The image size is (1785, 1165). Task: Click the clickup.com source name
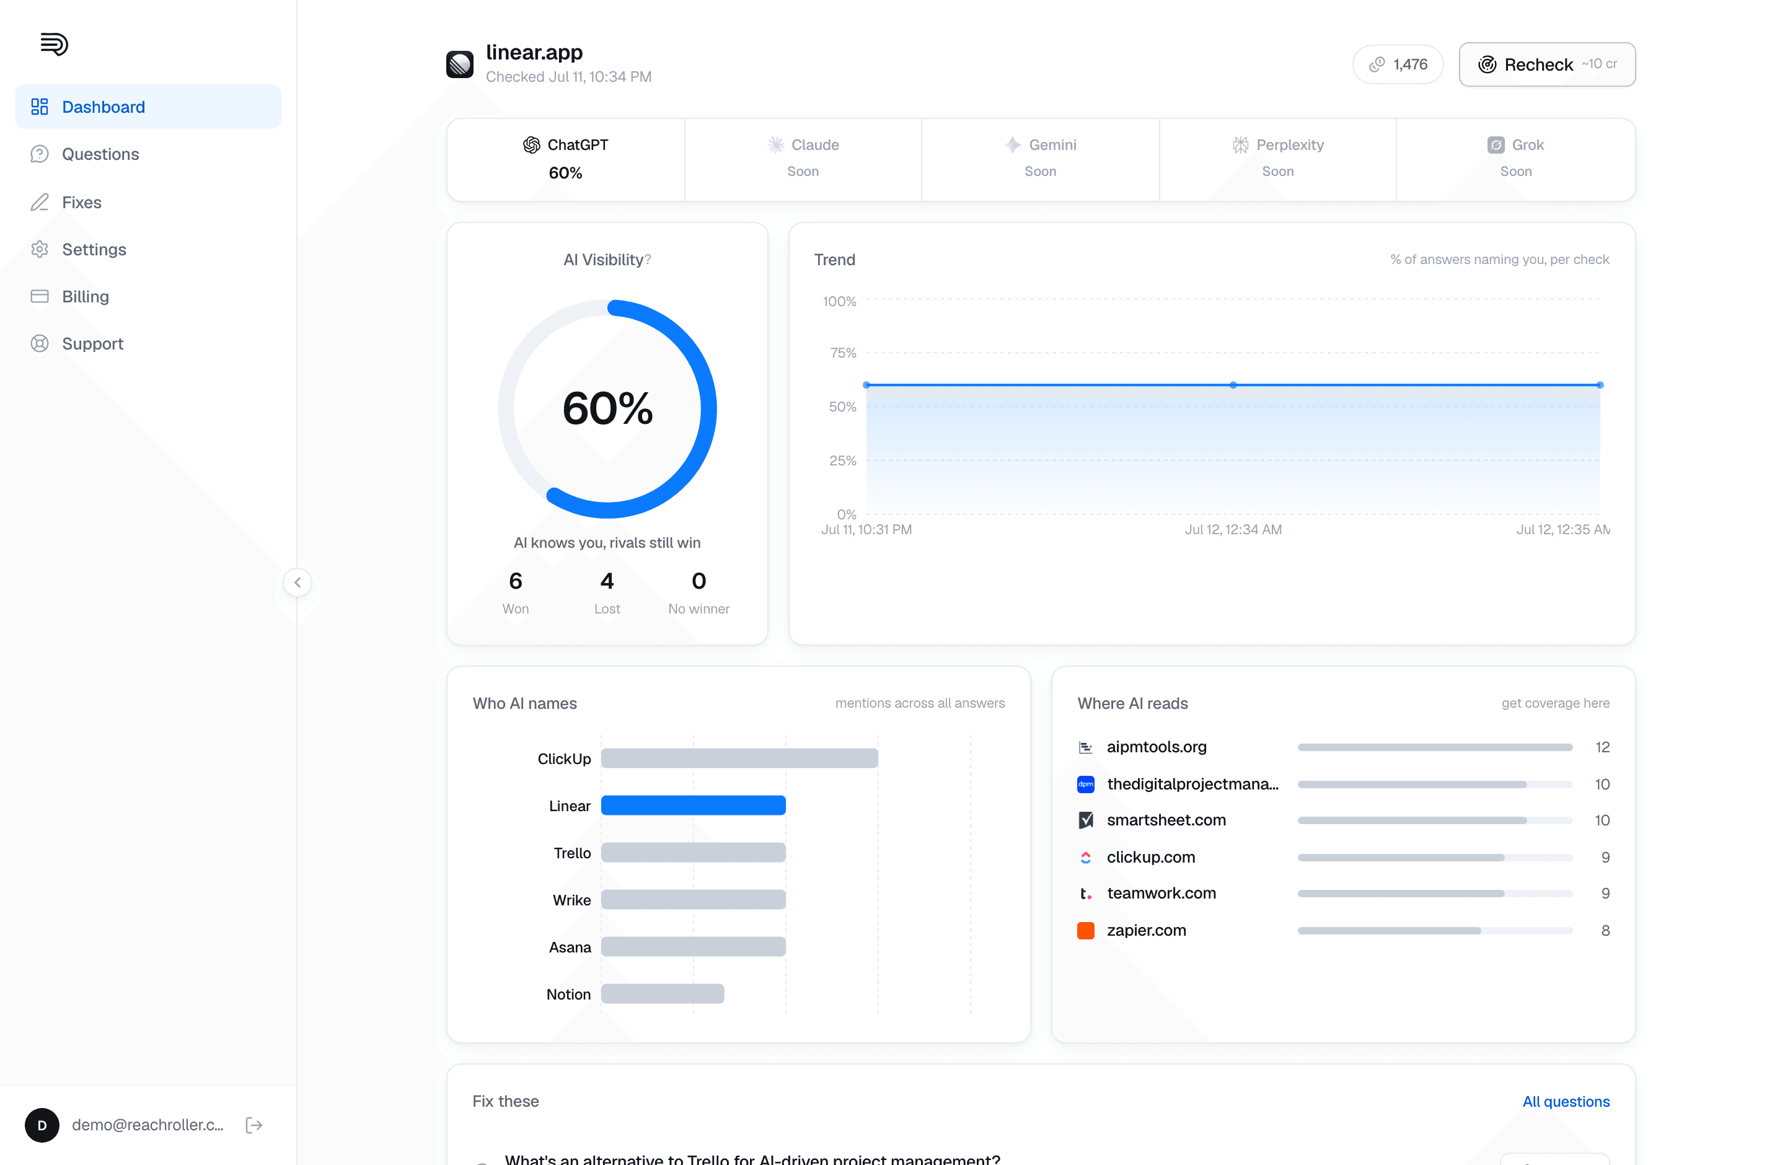click(1150, 857)
